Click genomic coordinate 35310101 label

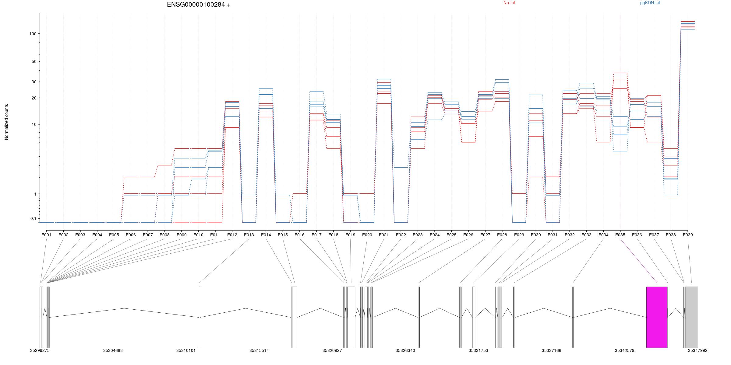(x=186, y=350)
